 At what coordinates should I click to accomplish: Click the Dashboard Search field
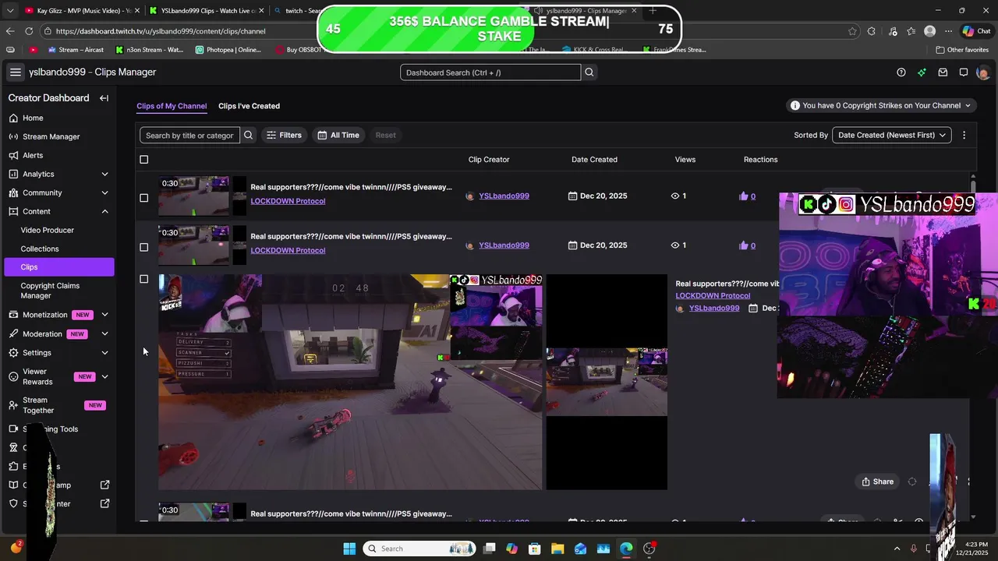[x=490, y=72]
